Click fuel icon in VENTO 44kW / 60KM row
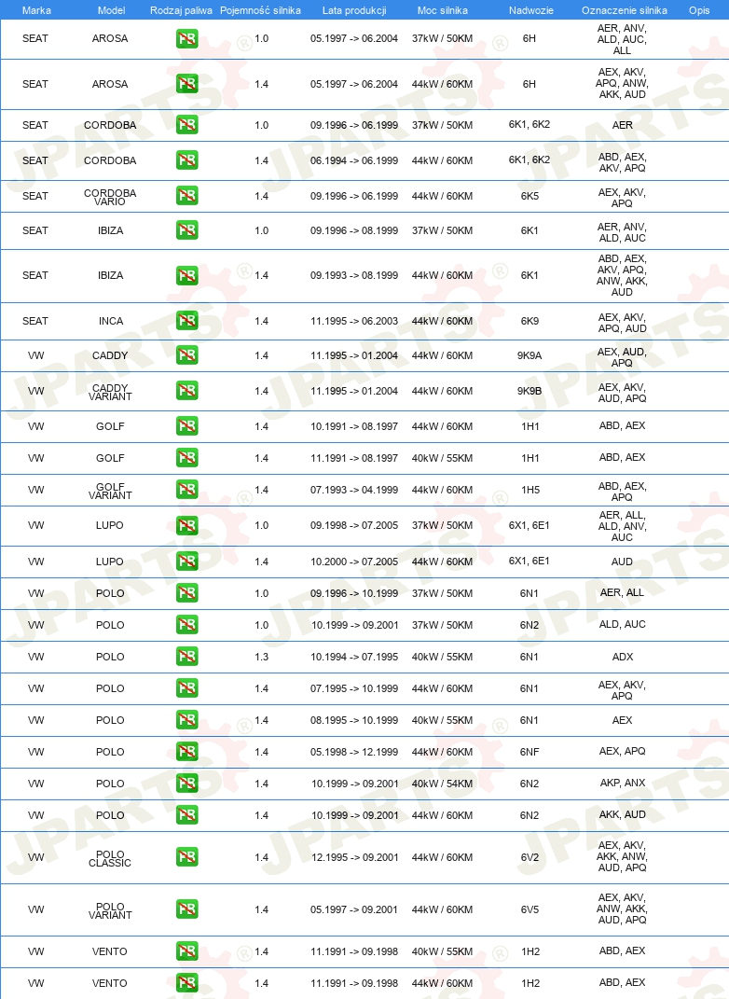Viewport: 729px width, 999px height. click(x=187, y=982)
